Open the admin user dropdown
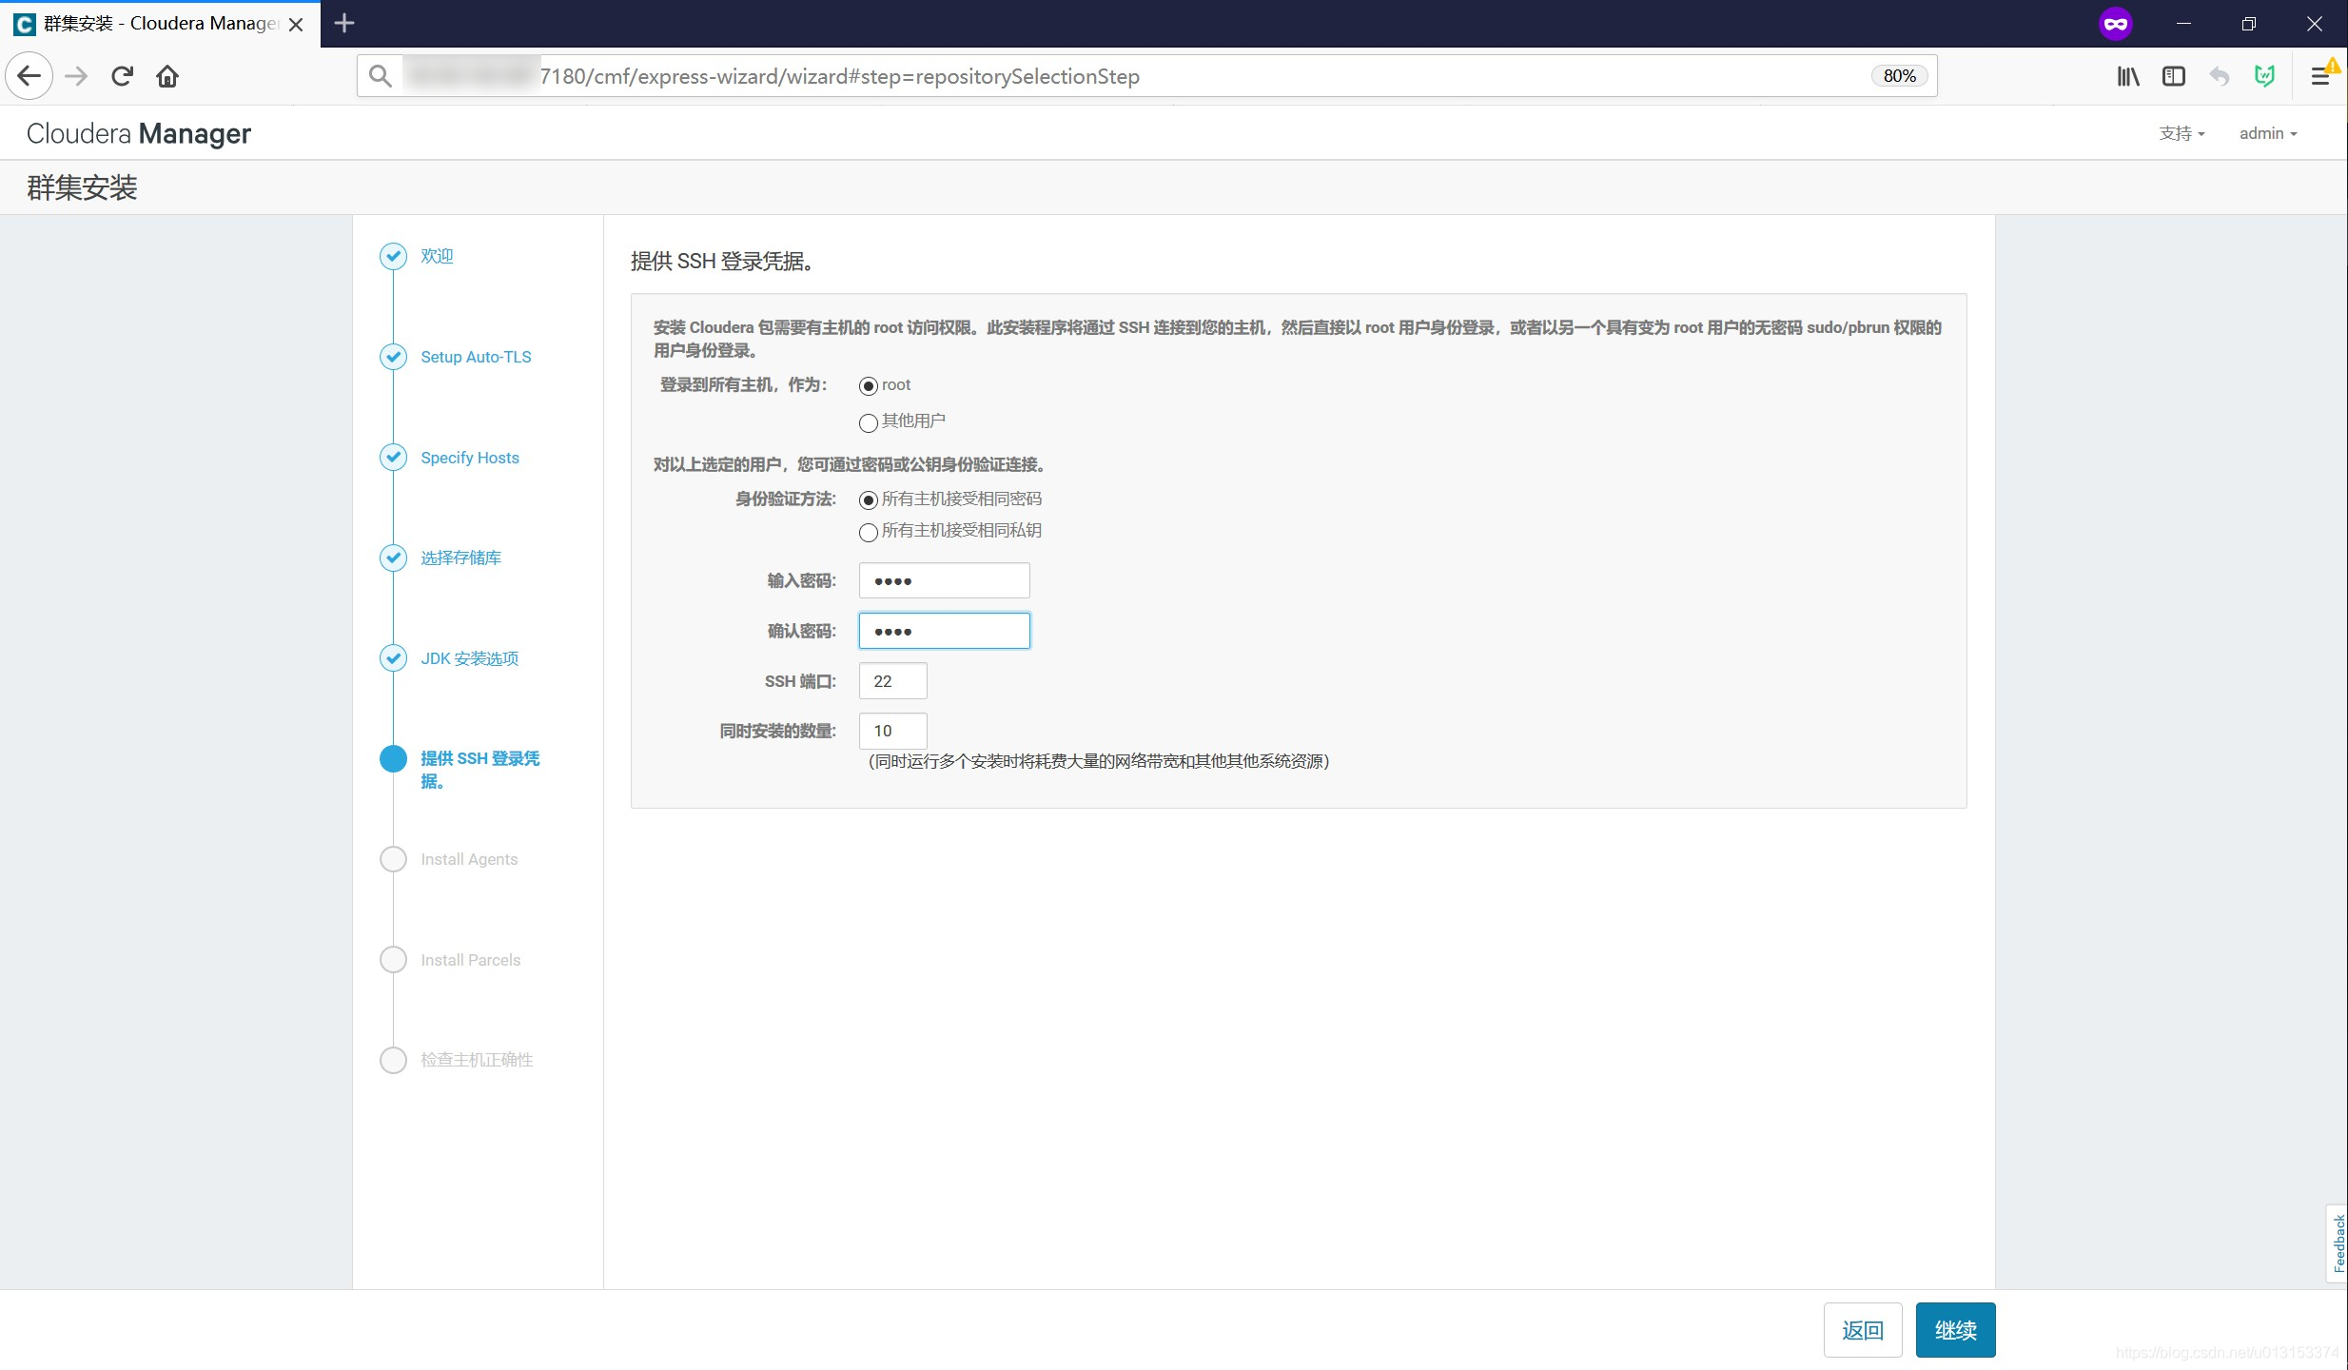2348x1370 pixels. pyautogui.click(x=2268, y=133)
